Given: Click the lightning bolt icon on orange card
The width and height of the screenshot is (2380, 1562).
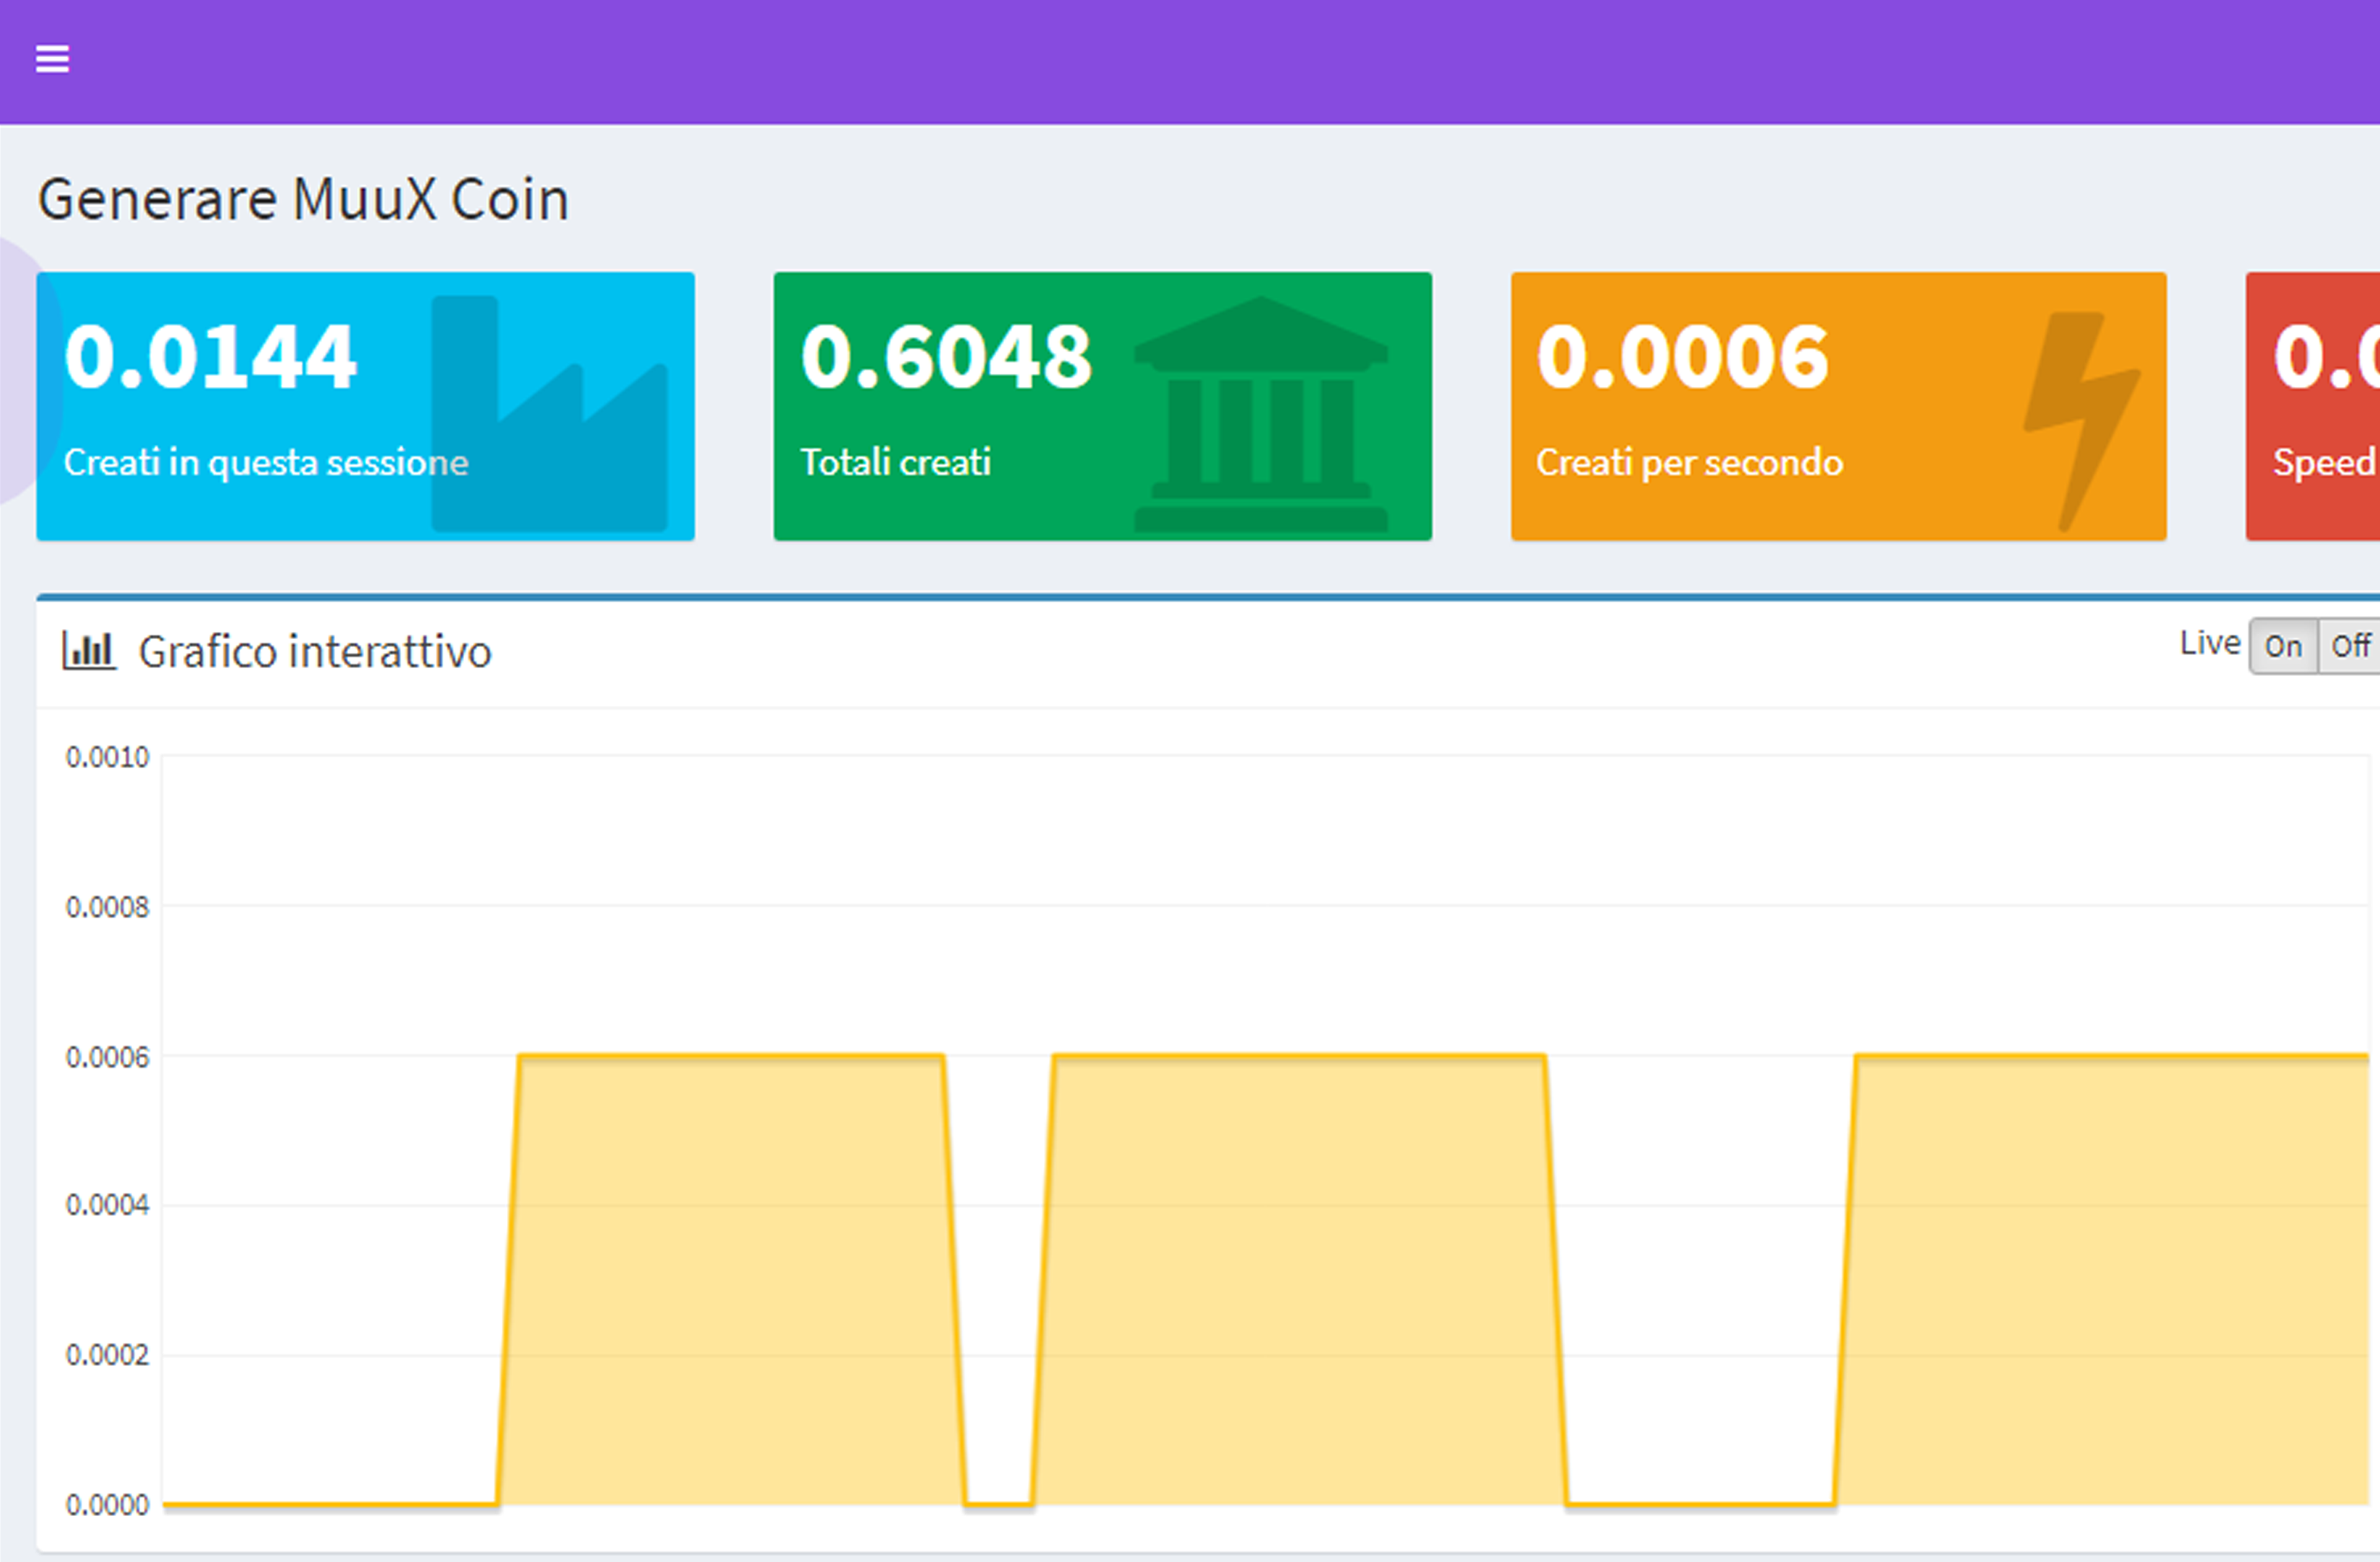Looking at the screenshot, I should tap(2081, 421).
